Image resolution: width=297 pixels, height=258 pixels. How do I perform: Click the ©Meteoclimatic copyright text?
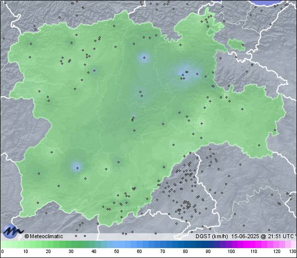[x=44, y=236]
